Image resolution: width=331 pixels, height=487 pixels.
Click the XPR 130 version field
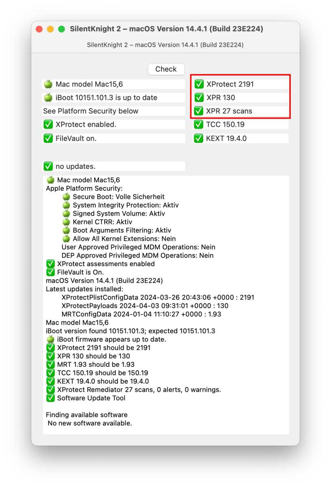tap(241, 98)
